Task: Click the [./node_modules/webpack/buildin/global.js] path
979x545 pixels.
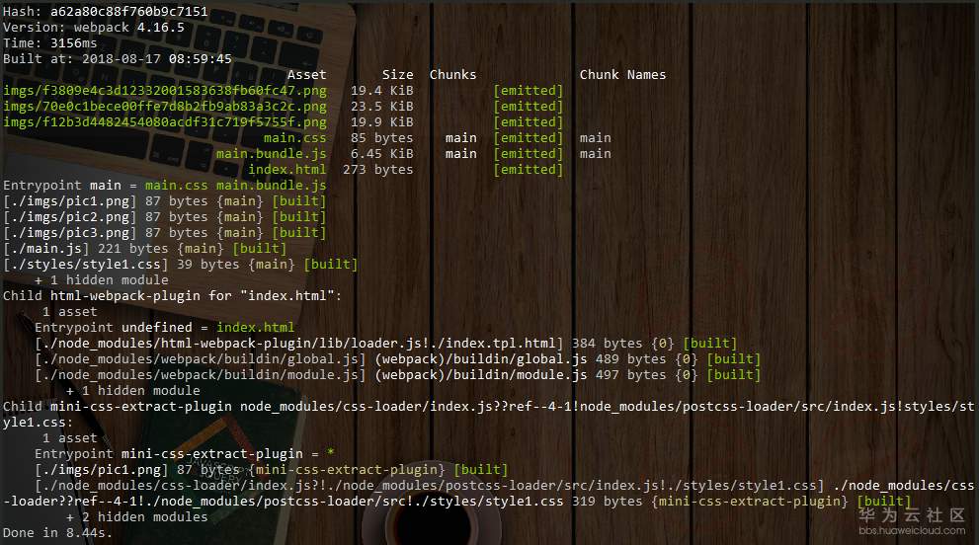Action: point(201,359)
